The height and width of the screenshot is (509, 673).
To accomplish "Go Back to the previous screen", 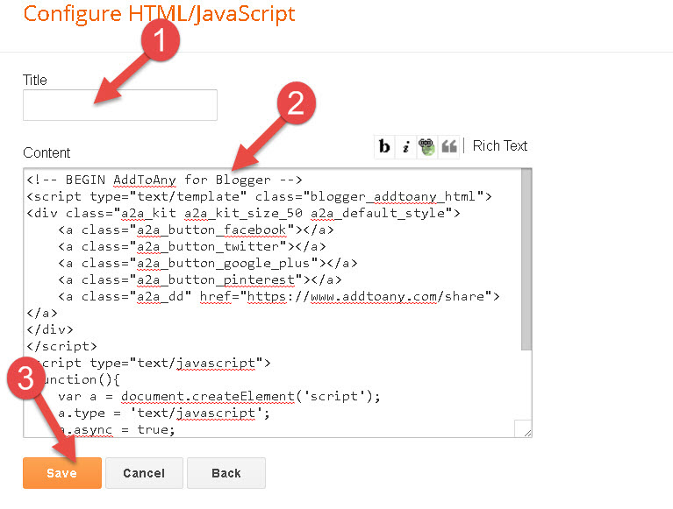I will [226, 473].
